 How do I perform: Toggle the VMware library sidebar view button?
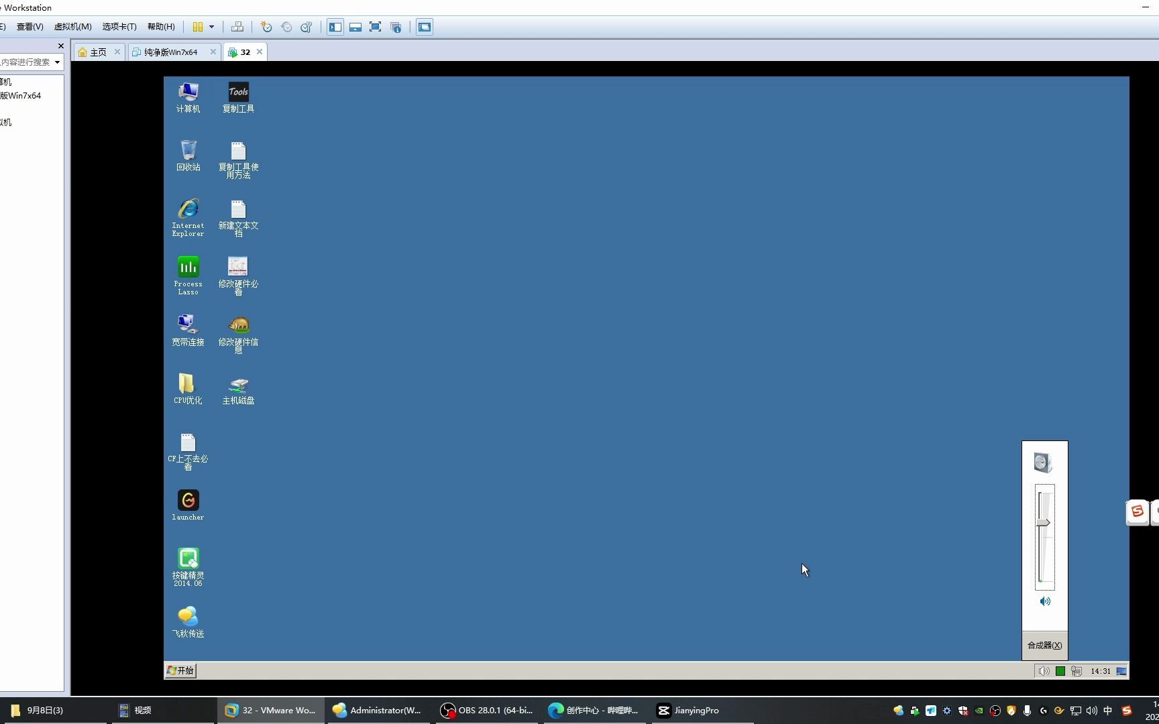[x=335, y=27]
